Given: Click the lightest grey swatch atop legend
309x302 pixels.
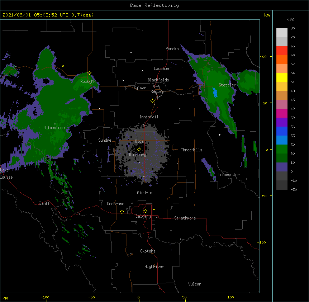Looking at the screenshot, I should [x=282, y=33].
